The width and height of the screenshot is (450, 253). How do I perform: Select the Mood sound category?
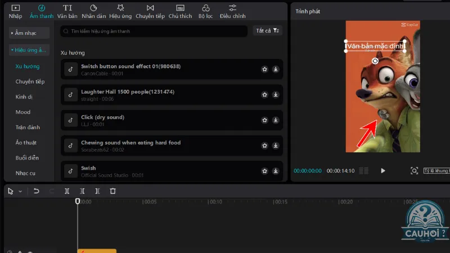click(23, 112)
